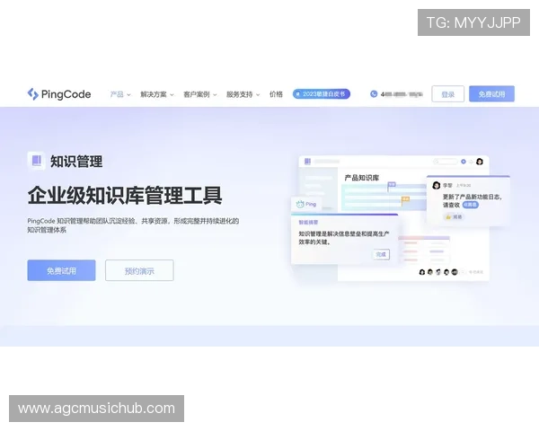The height and width of the screenshot is (431, 539).
Task: Go to the 价格 page
Action: [x=276, y=94]
